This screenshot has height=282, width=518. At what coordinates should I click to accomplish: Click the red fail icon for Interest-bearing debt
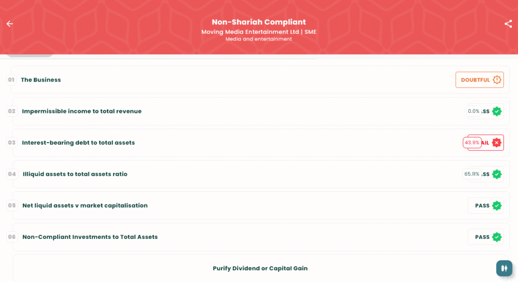pyautogui.click(x=497, y=143)
